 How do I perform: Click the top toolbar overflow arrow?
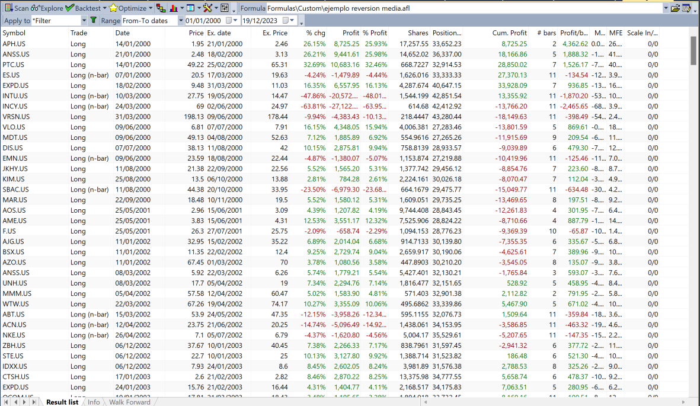tap(234, 10)
